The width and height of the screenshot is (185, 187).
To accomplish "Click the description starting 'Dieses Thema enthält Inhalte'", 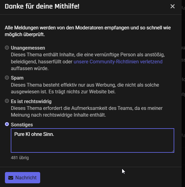I will (x=88, y=62).
